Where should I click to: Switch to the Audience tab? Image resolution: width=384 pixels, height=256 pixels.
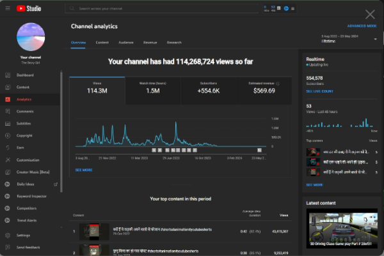click(x=126, y=42)
